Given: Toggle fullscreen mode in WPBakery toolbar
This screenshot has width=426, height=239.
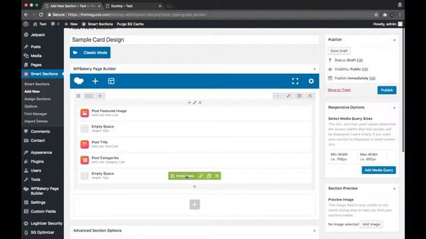Looking at the screenshot, I should click(295, 81).
